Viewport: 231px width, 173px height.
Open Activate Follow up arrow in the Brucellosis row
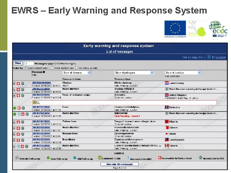(14, 140)
